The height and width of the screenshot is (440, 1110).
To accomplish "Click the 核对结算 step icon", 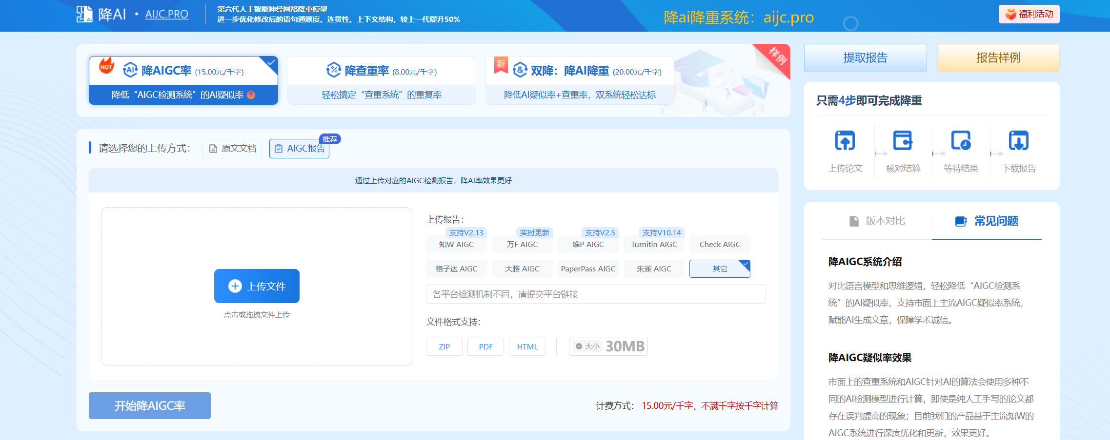I will coord(903,140).
